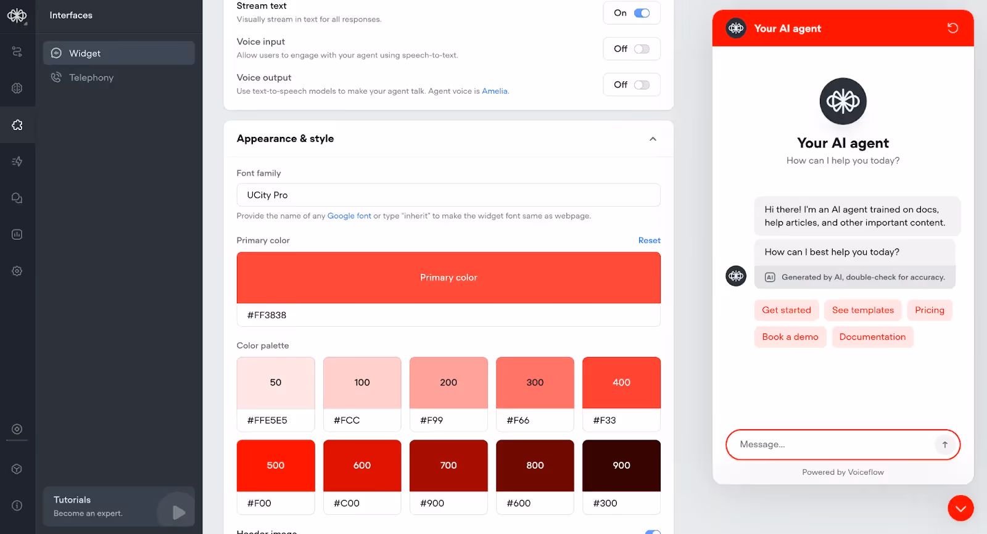The image size is (987, 534).
Task: Click the Message input field
Action: click(836, 445)
